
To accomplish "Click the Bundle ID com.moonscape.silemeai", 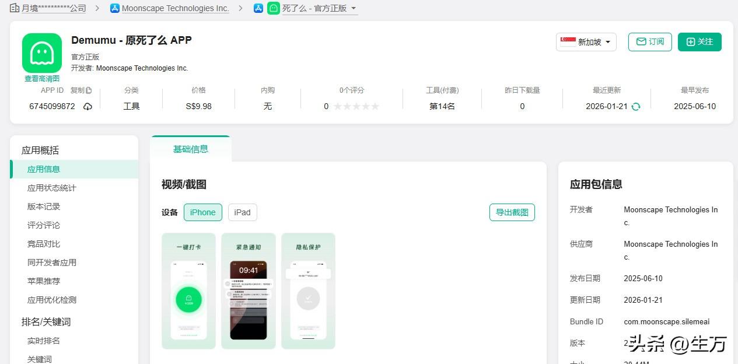I will tap(667, 321).
